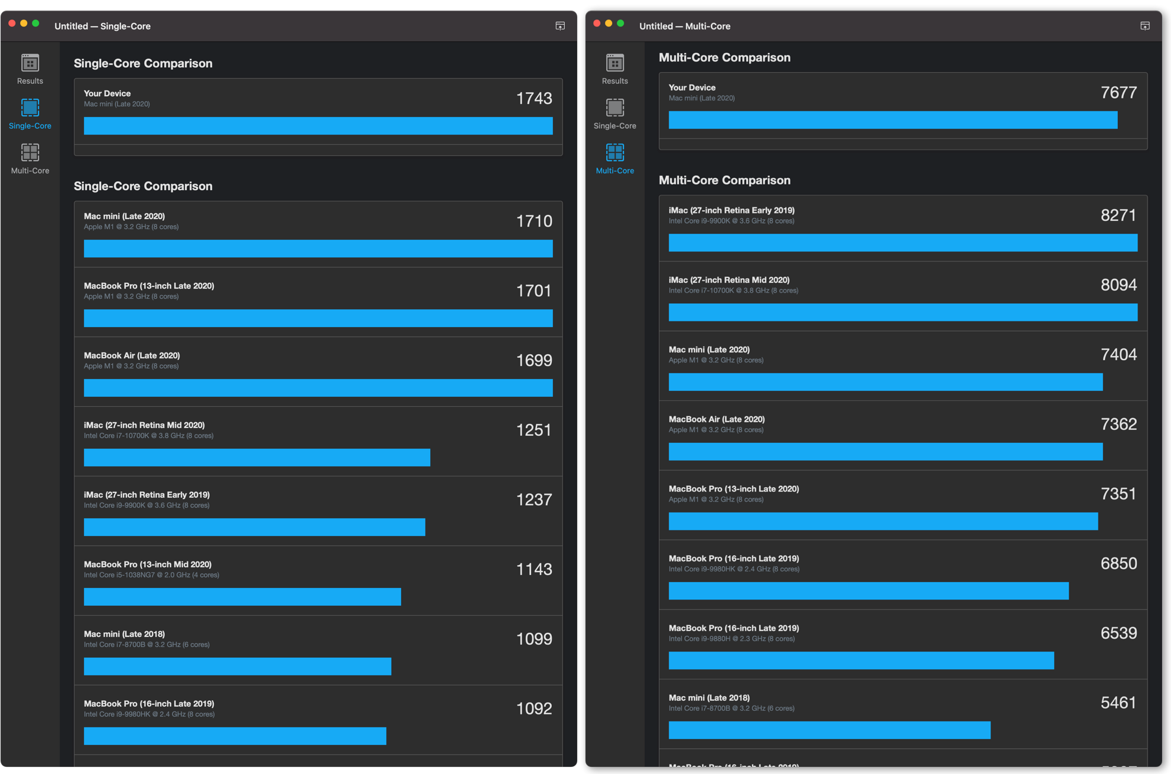Image resolution: width=1171 pixels, height=774 pixels.
Task: Click the Your Device 7677 multi-core bar
Action: tap(892, 120)
